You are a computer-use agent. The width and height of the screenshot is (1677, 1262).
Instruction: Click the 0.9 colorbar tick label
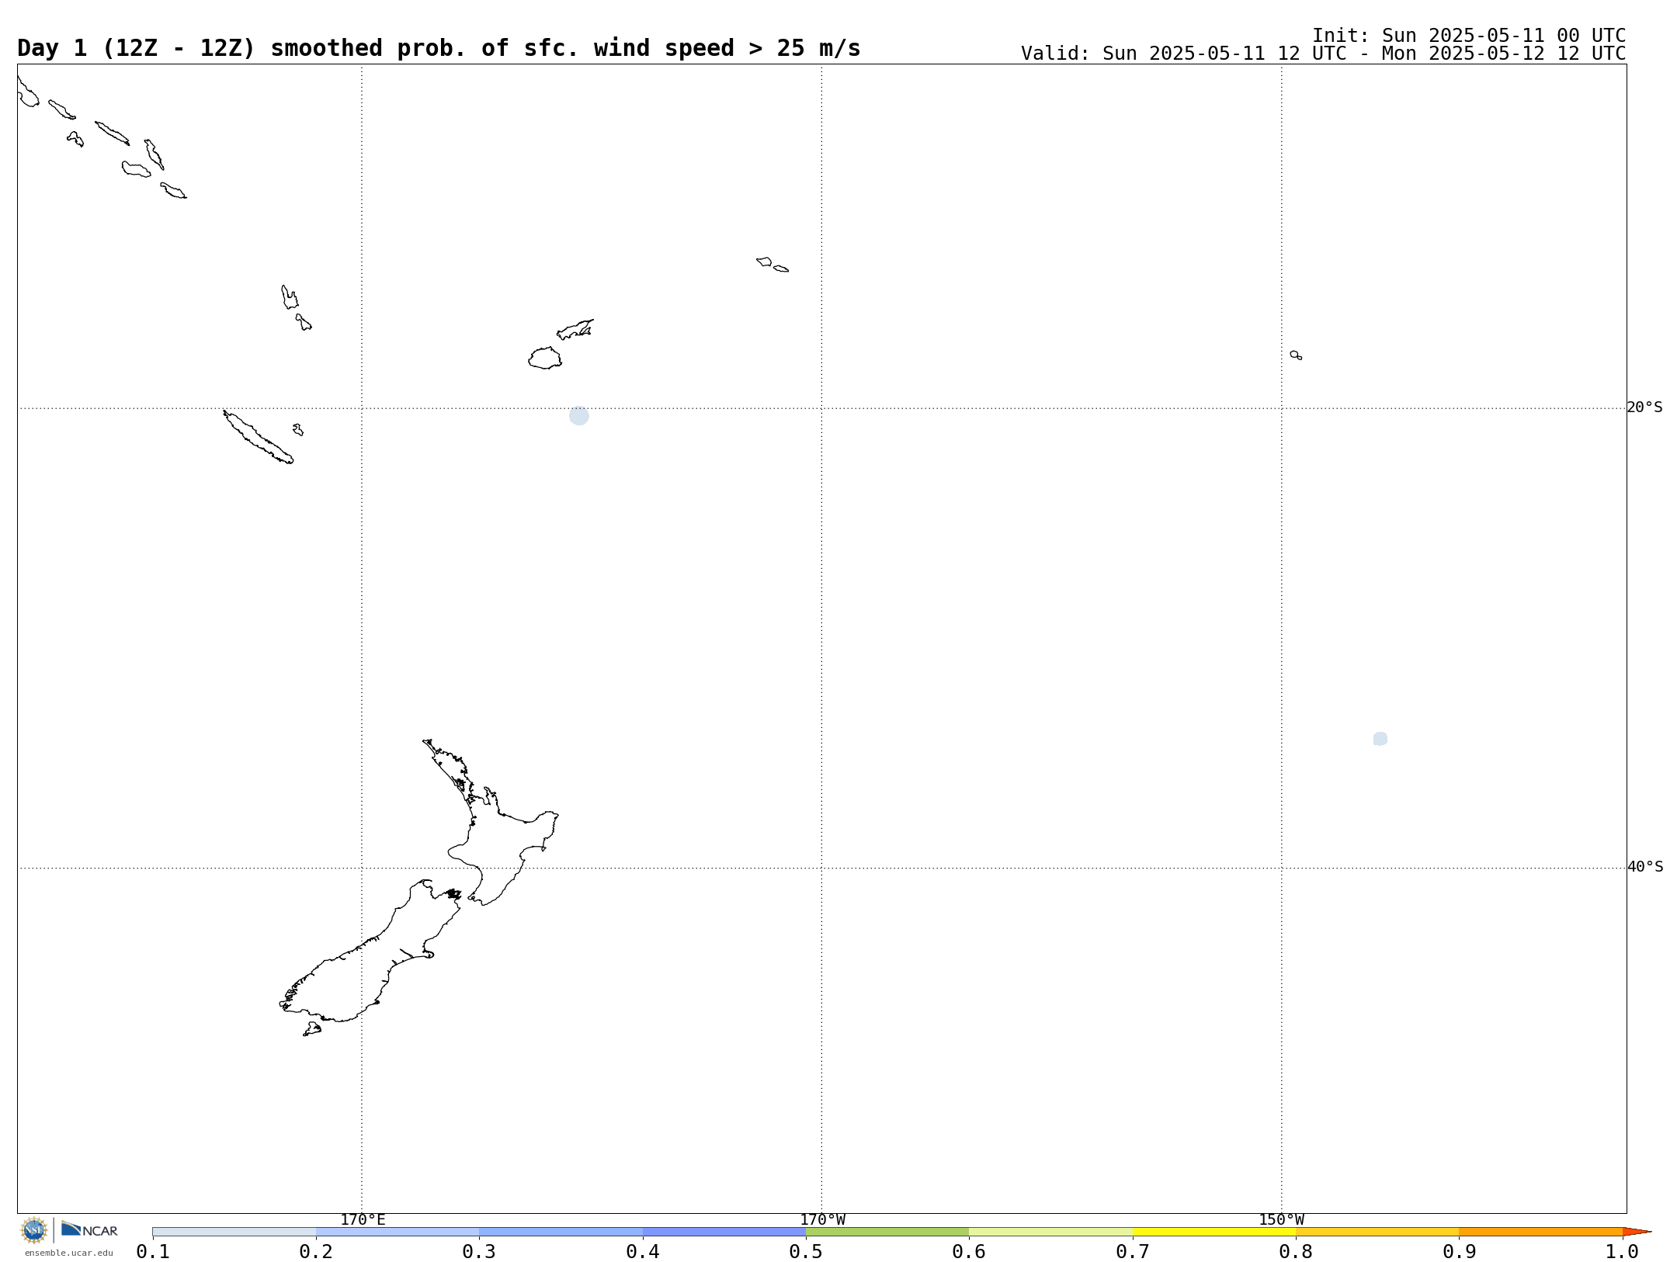[1460, 1252]
